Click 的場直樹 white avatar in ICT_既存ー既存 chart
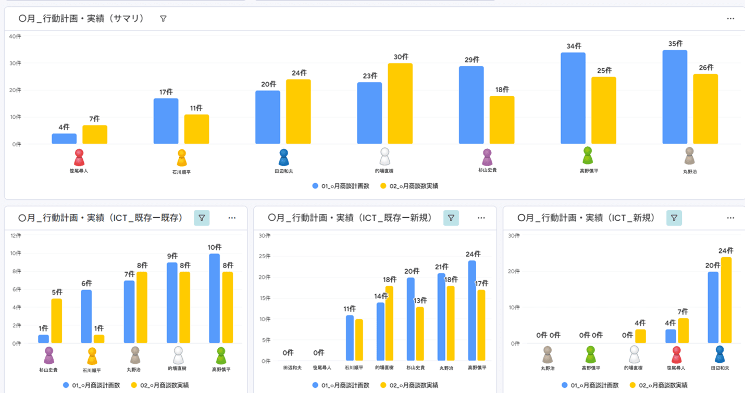 click(178, 356)
